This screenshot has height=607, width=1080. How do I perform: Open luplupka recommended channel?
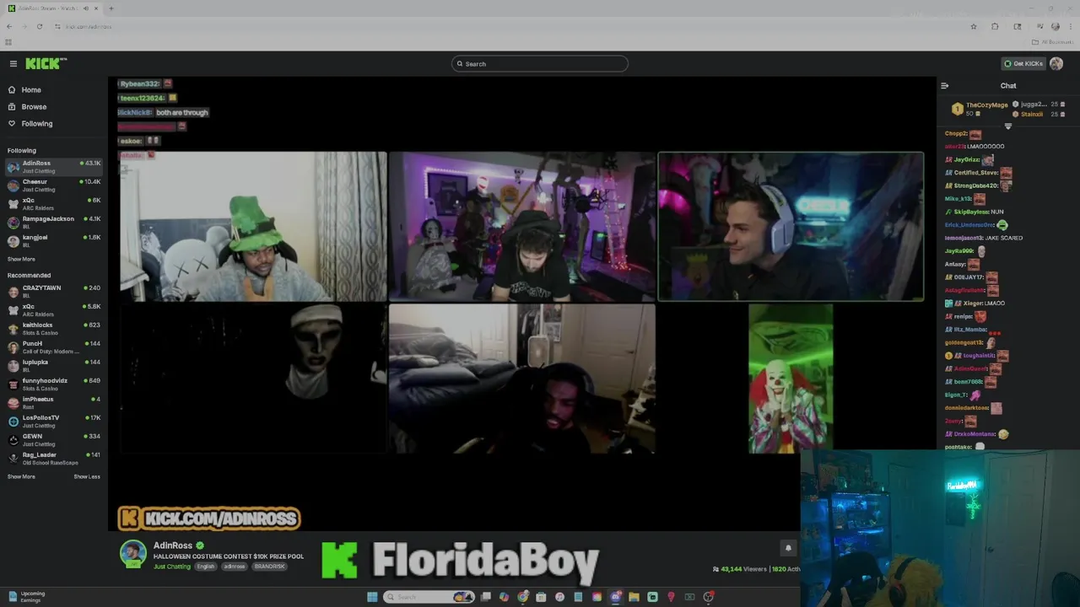tap(54, 366)
